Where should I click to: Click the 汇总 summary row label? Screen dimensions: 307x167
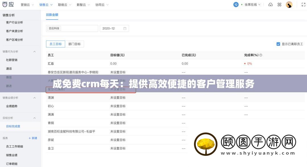coord(51,64)
